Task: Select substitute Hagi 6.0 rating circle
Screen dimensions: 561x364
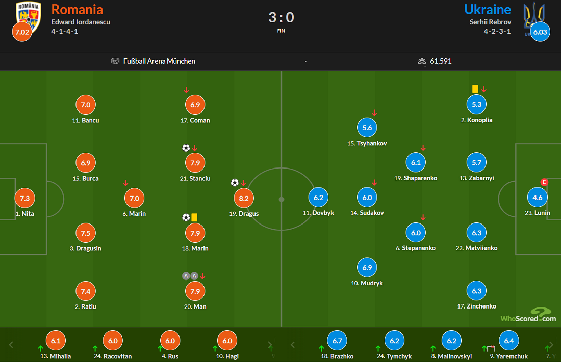Action: coord(227,341)
